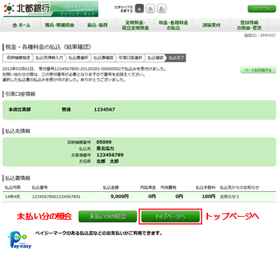Select the small font size button

click(139, 9)
